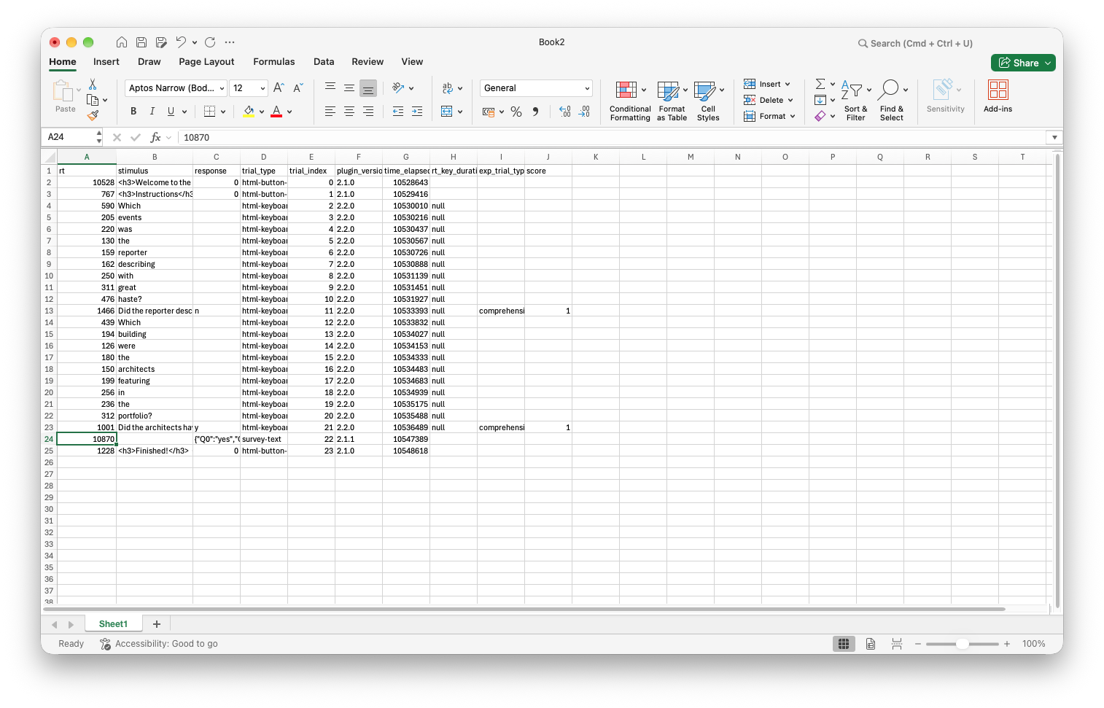Open Find & Select

point(892,101)
